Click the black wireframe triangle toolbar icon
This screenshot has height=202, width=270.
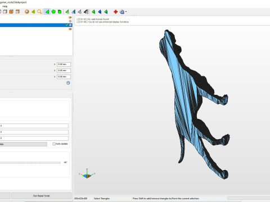tap(86, 12)
